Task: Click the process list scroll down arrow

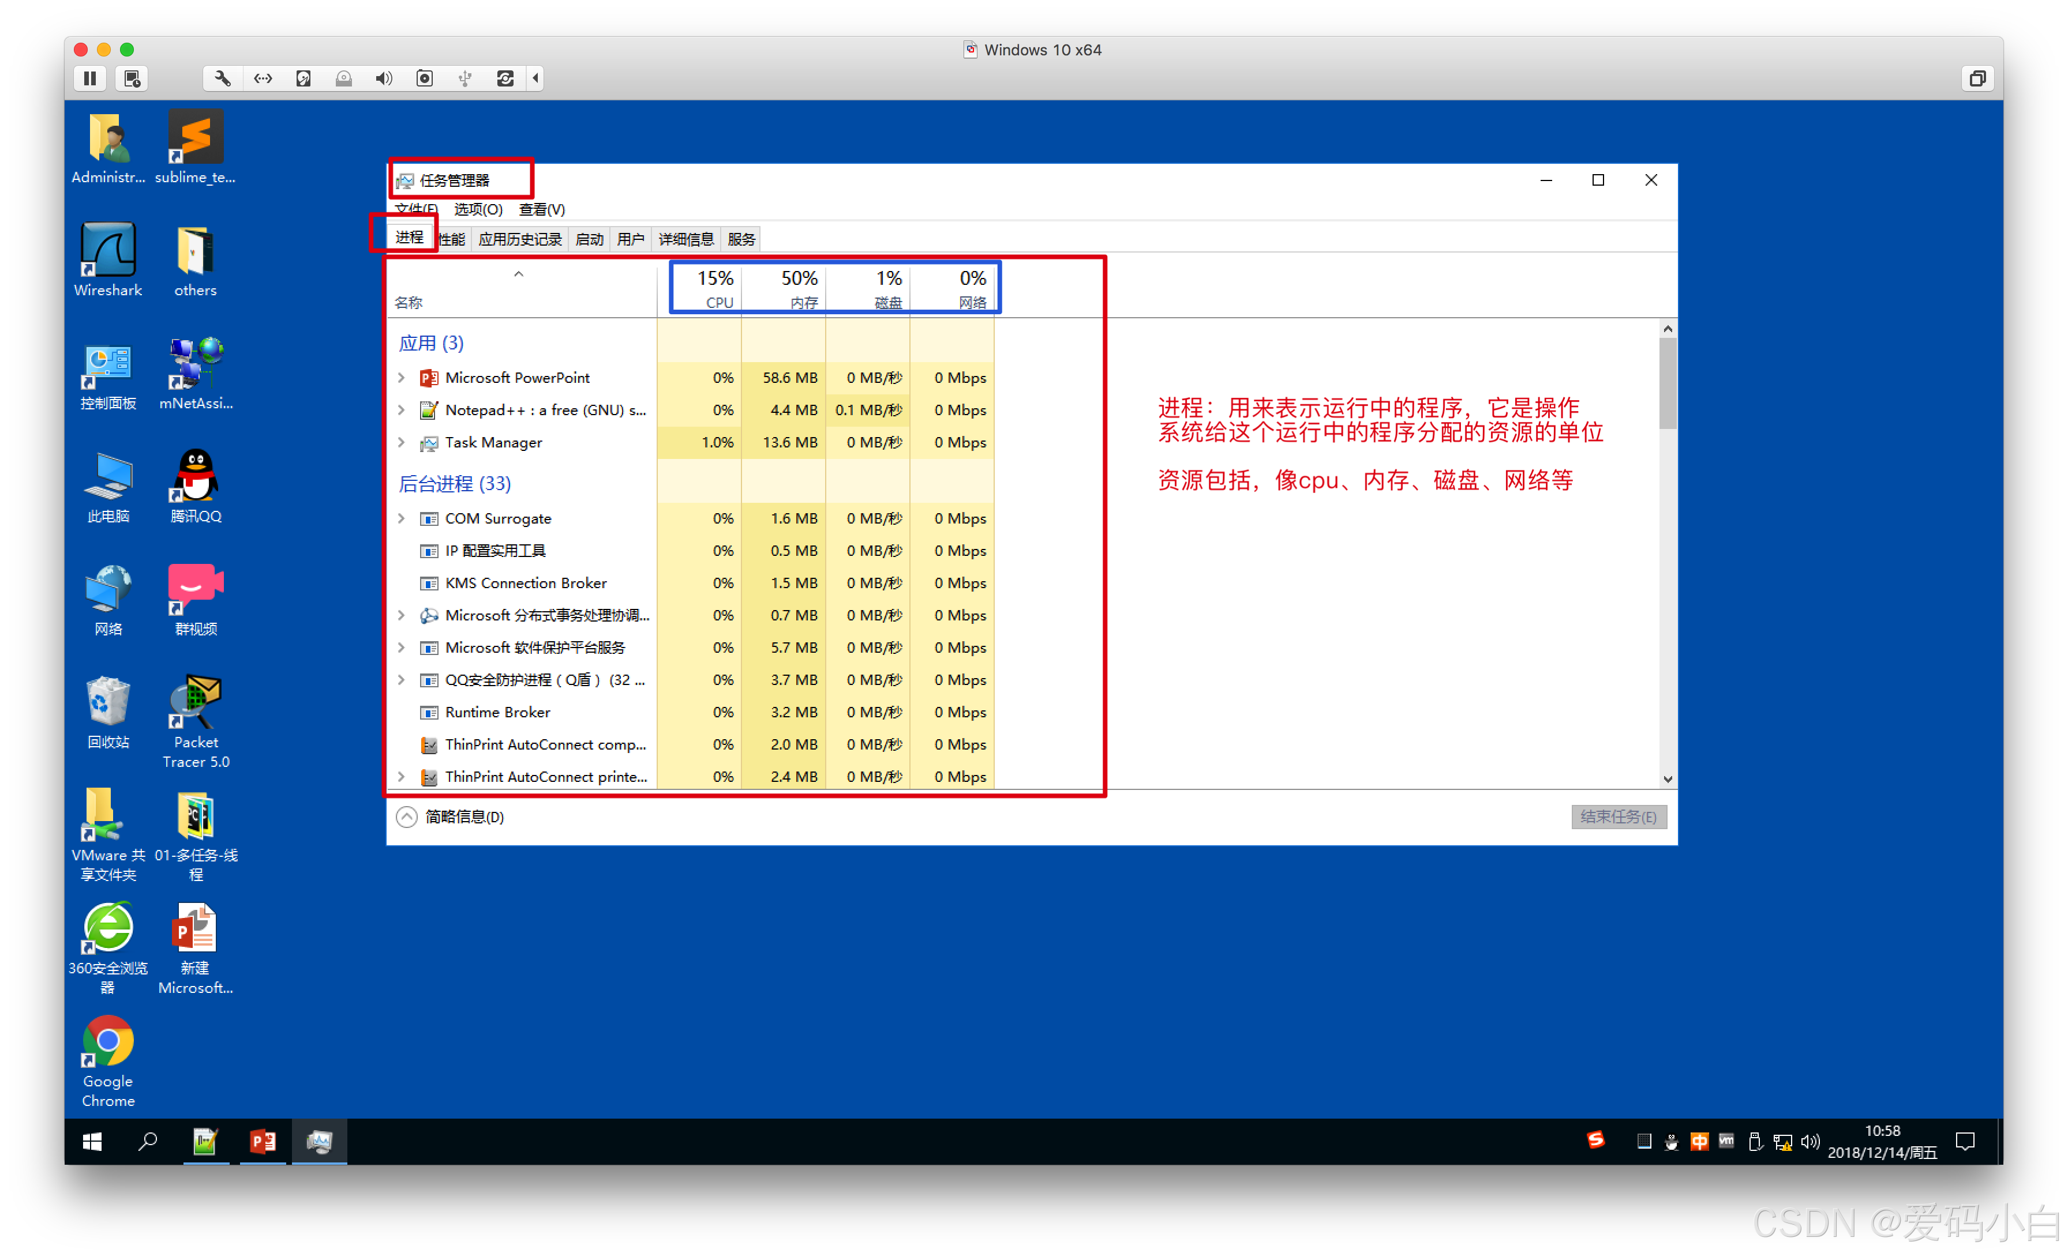Action: coord(1667,779)
